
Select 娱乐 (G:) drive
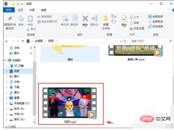pos(19,119)
